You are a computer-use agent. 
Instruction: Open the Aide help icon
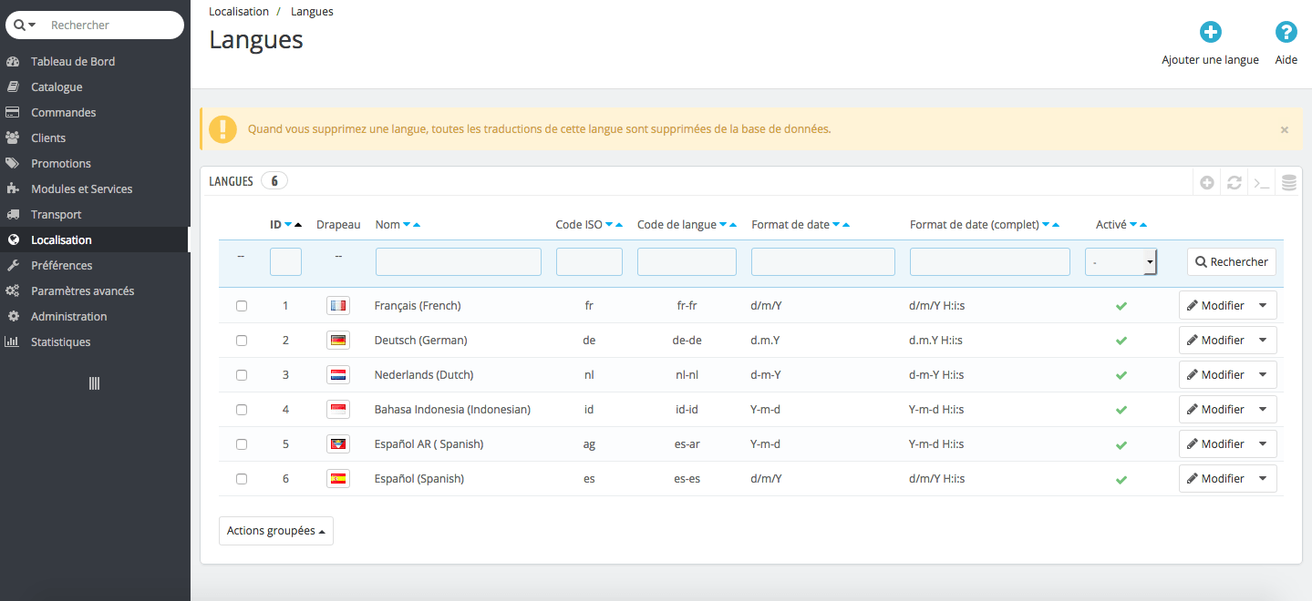tap(1286, 33)
